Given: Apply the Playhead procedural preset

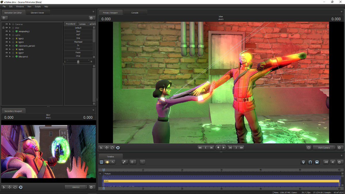Looking at the screenshot, I should (78, 42).
